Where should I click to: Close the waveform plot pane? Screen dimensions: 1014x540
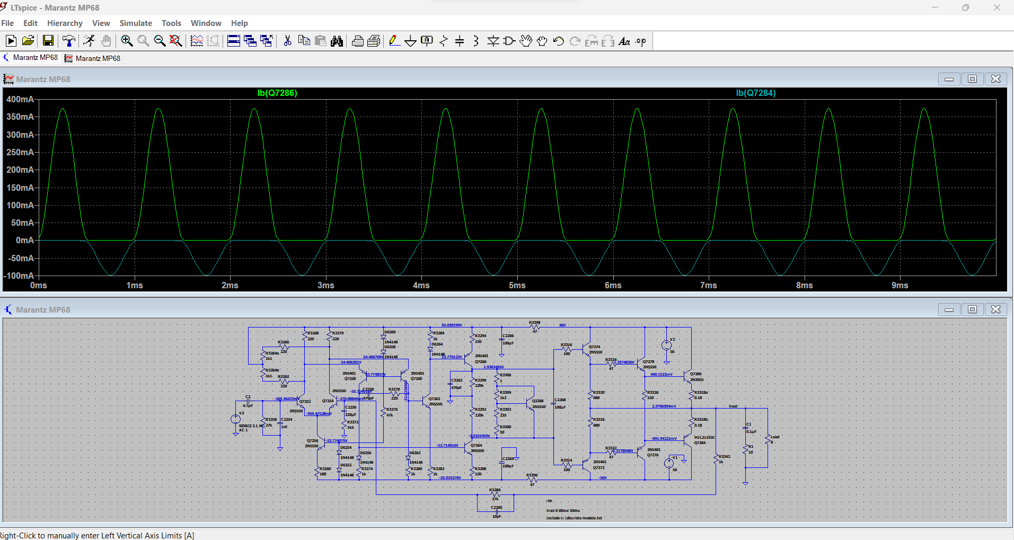pos(995,79)
